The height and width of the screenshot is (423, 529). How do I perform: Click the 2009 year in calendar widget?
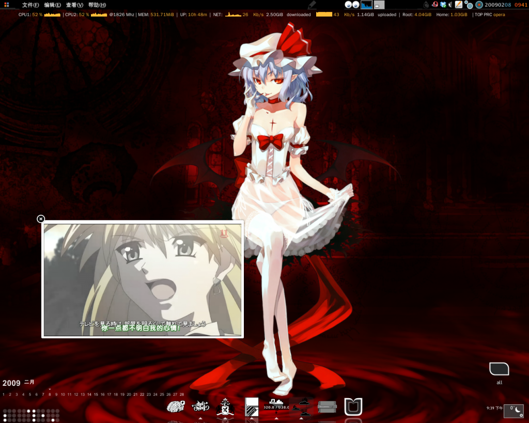(11, 383)
